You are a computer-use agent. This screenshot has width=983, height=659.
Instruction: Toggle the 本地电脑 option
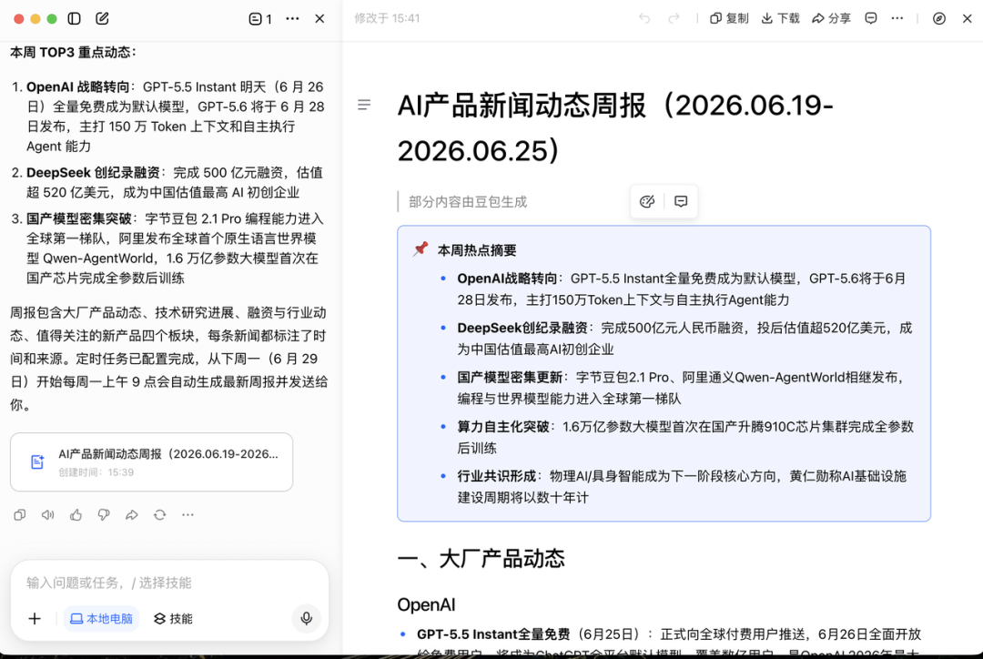point(101,619)
